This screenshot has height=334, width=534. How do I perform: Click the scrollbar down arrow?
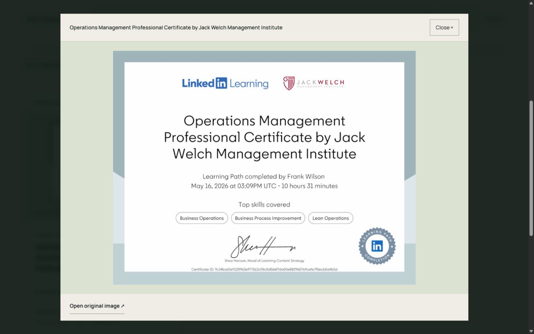[x=531, y=331]
